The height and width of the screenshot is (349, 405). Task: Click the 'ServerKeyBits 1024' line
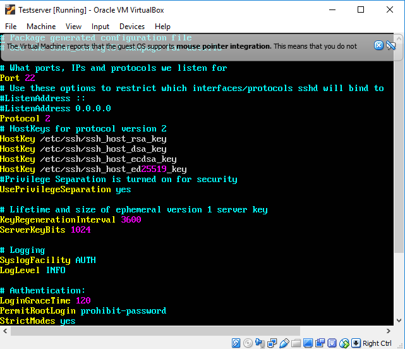(x=45, y=230)
